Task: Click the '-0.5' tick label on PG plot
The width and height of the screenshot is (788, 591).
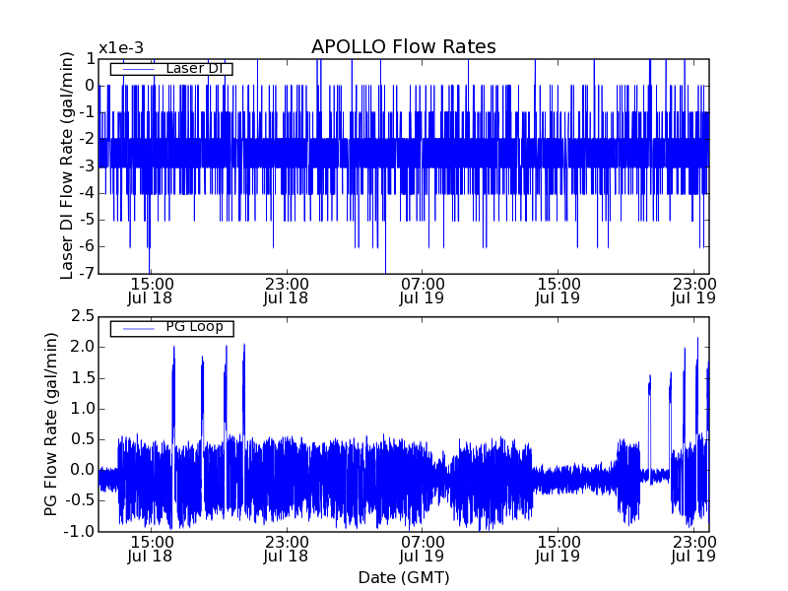Action: [79, 500]
